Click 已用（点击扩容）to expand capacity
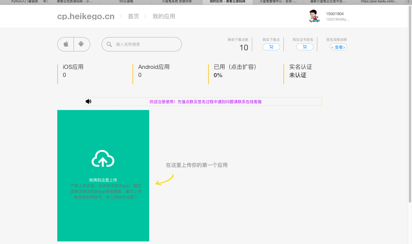 [x=235, y=67]
